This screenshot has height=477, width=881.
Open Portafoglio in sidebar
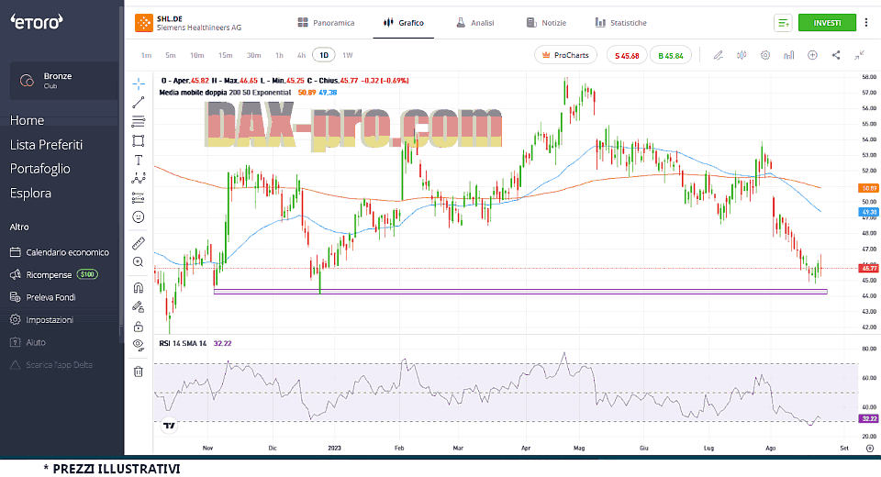click(x=39, y=169)
